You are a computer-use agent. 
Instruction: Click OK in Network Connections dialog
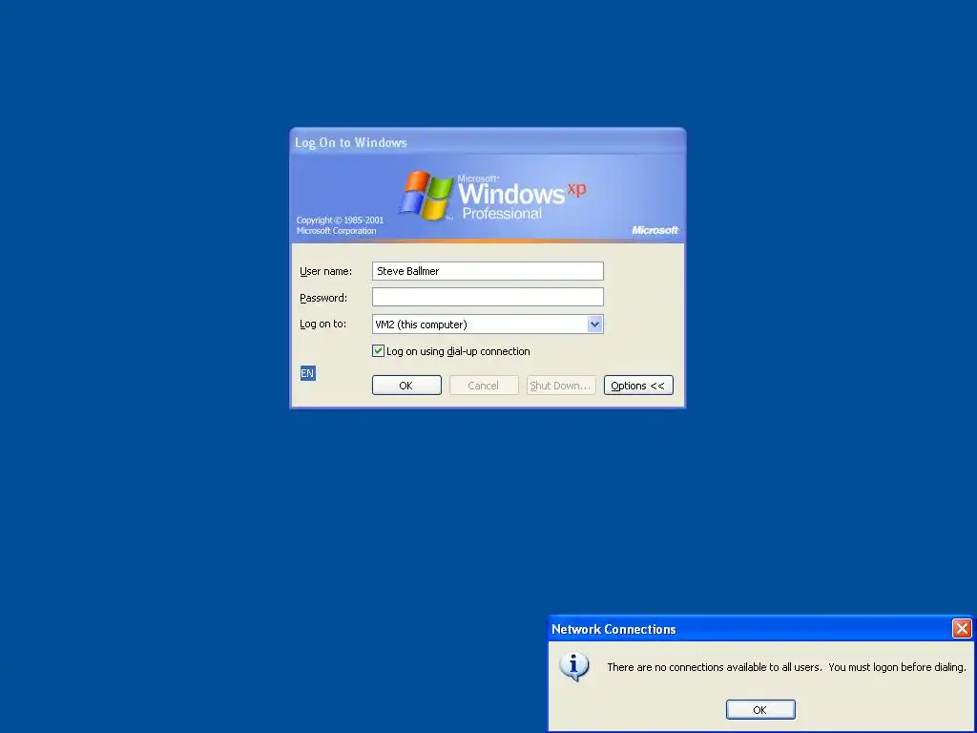pyautogui.click(x=760, y=709)
